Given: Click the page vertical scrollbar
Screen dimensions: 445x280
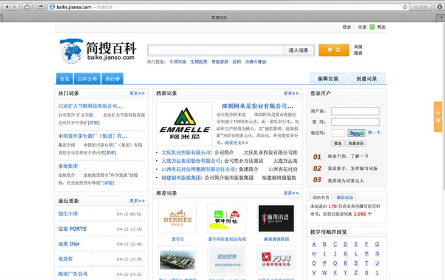Looking at the screenshot, I should point(443,107).
